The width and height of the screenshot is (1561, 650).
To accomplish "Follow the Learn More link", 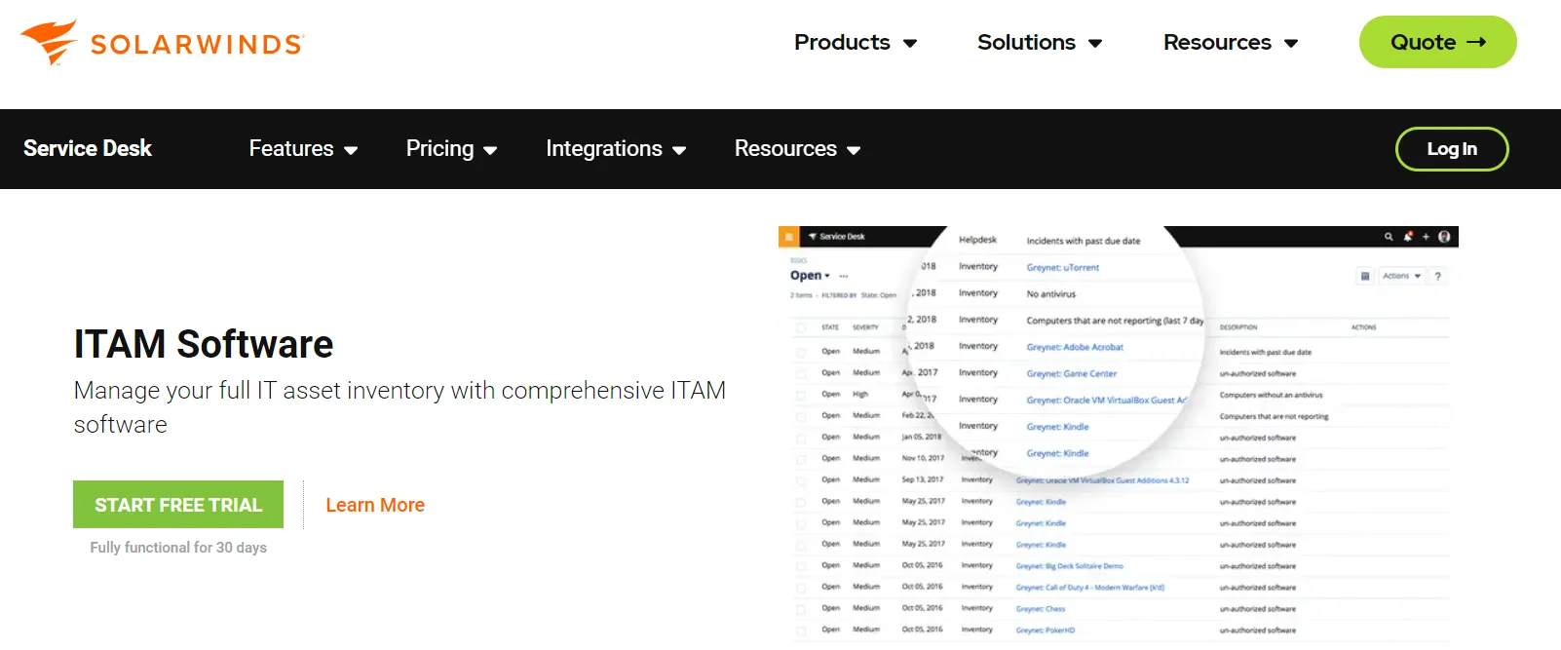I will pos(375,505).
